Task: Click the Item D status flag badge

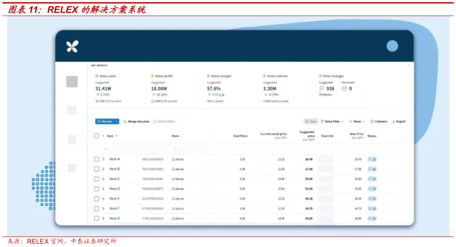Action: [x=372, y=189]
